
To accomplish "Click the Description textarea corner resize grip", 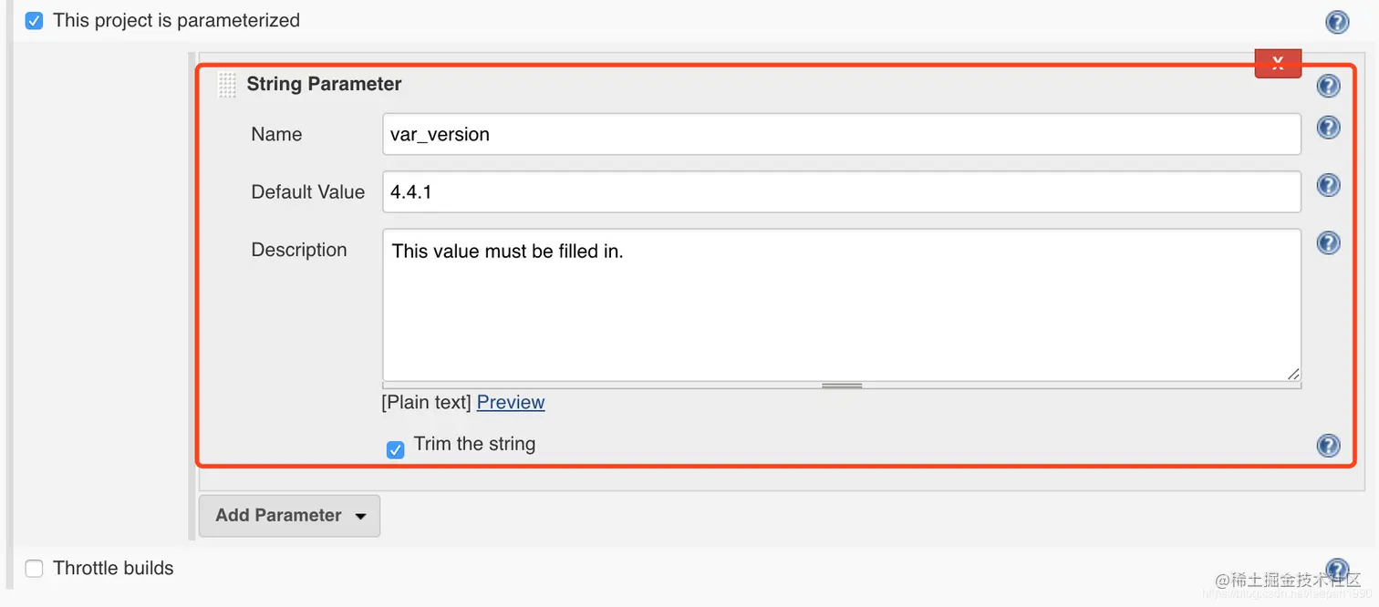I will 1293,374.
